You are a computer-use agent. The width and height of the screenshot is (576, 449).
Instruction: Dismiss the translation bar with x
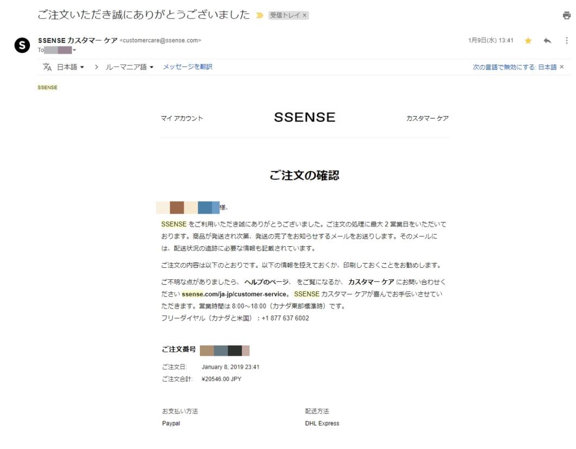pos(562,67)
